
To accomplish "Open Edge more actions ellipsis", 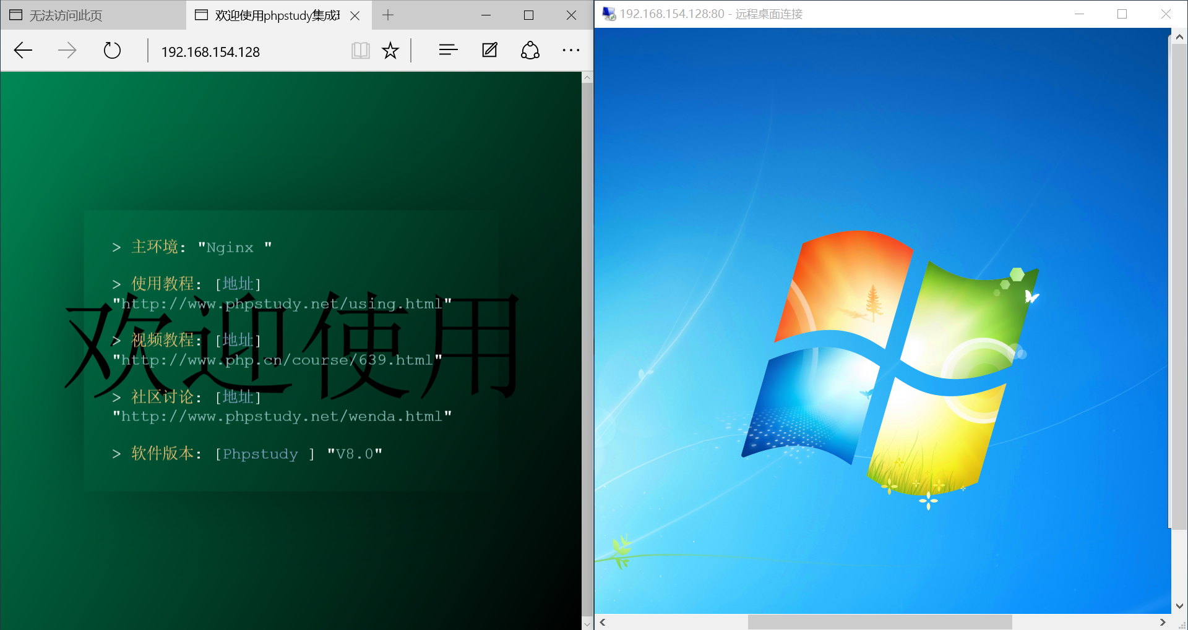I will pos(571,51).
